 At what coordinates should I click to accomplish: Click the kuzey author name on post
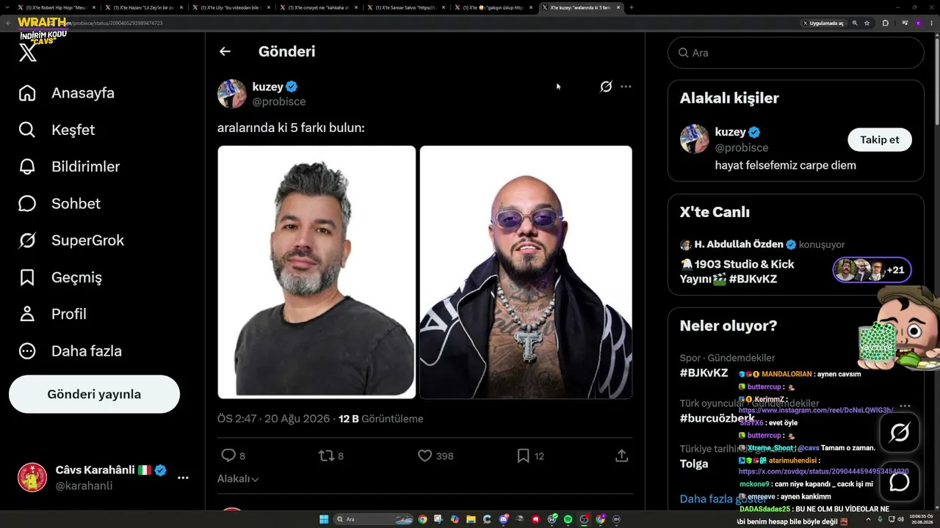coord(267,87)
